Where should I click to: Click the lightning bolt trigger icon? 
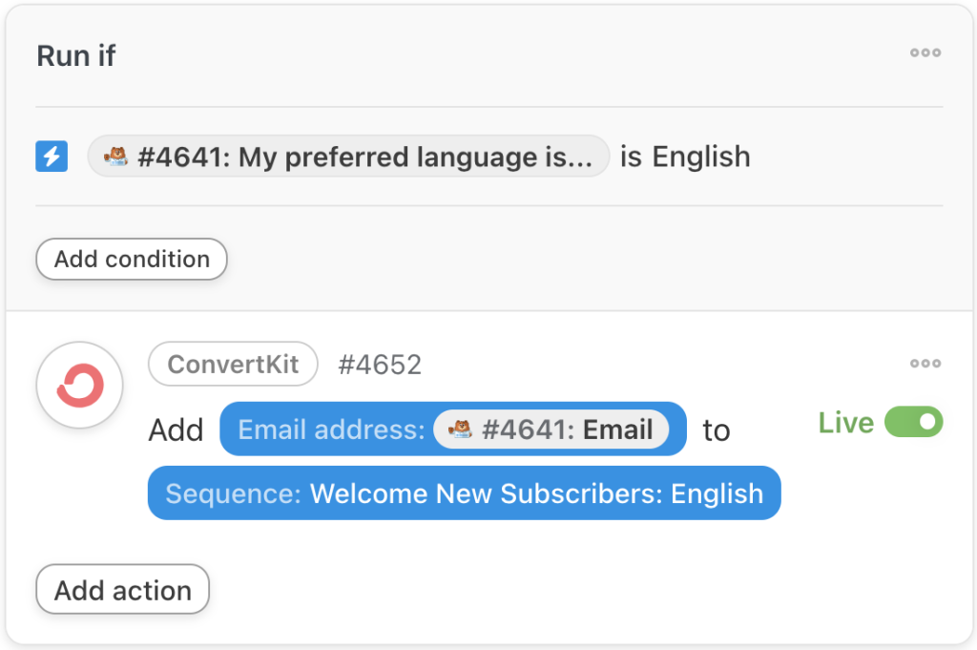click(x=52, y=156)
